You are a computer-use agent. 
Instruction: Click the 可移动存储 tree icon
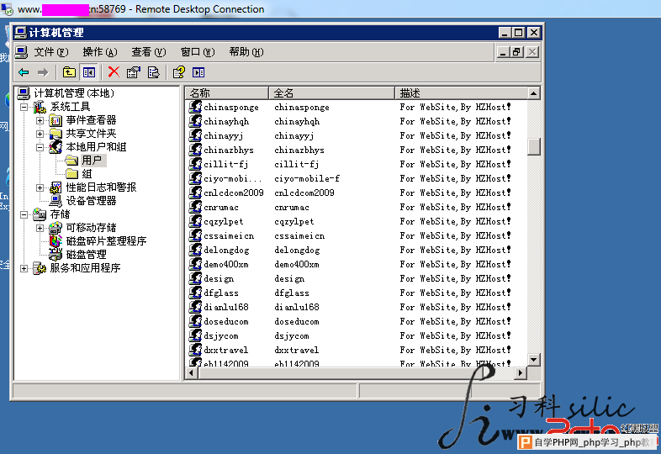click(56, 228)
